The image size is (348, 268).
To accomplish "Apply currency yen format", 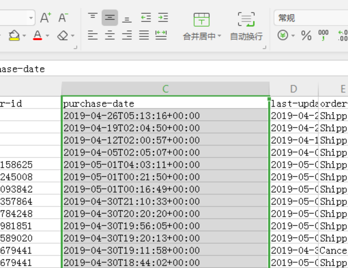I will (x=283, y=35).
